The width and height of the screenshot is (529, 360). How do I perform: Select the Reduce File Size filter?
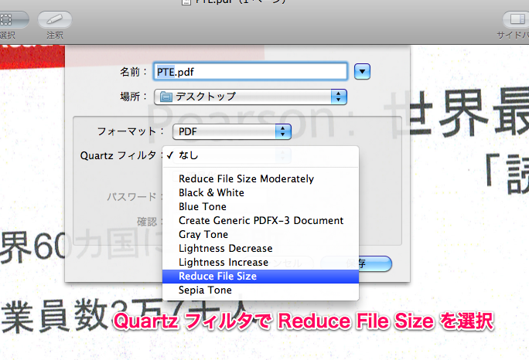pos(260,277)
